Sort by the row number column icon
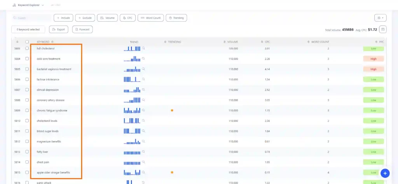Viewport: 398px width, 184px height. pos(17,42)
